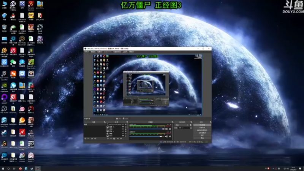Move the selected source up in the list
304x171 pixels.
click(x=118, y=139)
